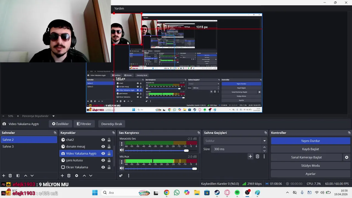352x198 pixels.
Task: Mute the Mic/Aux audio channel
Action: click(122, 168)
